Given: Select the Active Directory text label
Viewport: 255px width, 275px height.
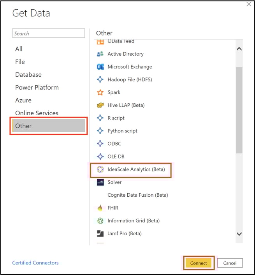Looking at the screenshot, I should tap(125, 54).
